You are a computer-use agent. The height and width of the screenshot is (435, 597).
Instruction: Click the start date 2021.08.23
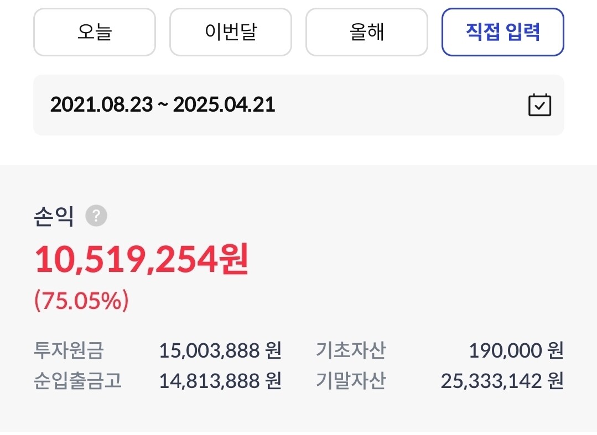click(101, 104)
